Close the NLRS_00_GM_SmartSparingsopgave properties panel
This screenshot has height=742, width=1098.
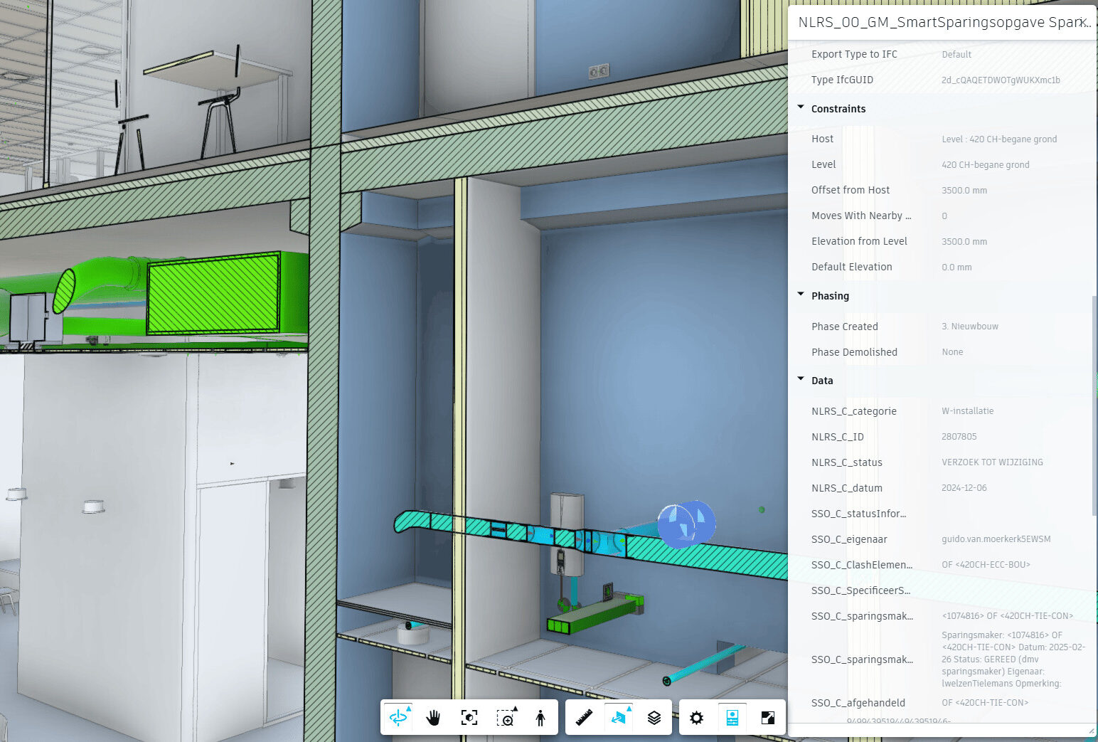pos(1082,22)
